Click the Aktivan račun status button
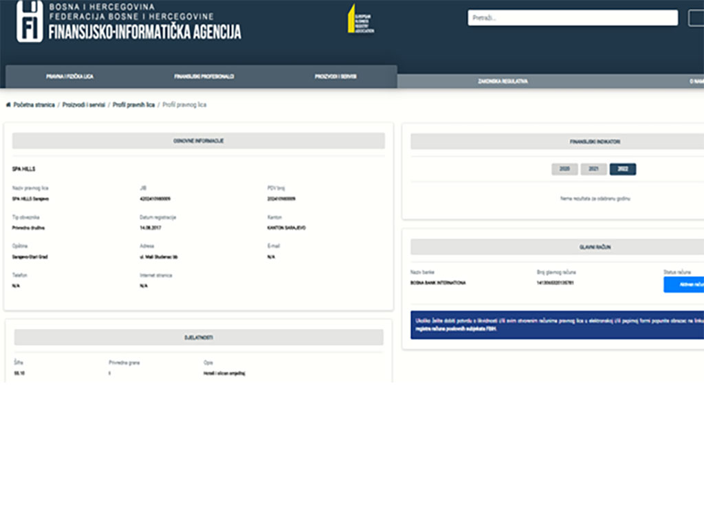Screen dimensions: 704x522 tap(683, 284)
